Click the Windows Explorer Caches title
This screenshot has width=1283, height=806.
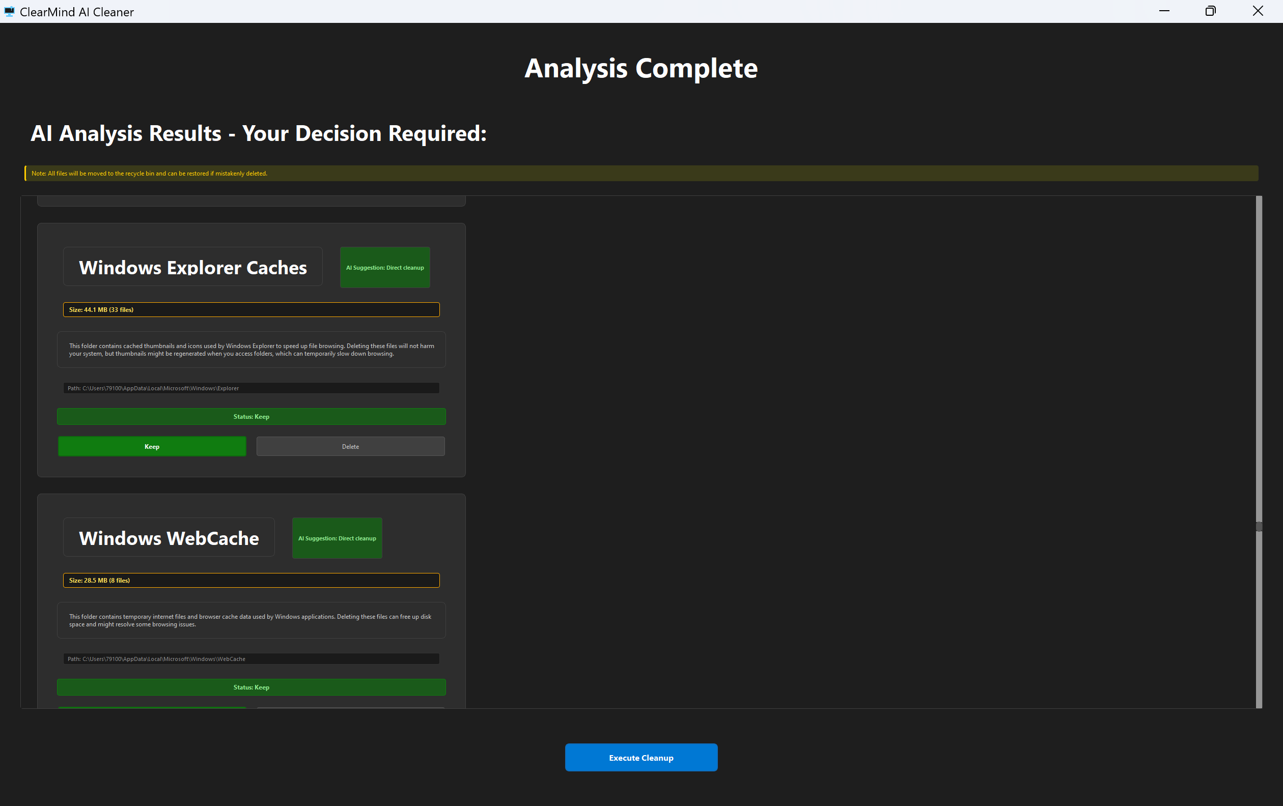point(192,267)
